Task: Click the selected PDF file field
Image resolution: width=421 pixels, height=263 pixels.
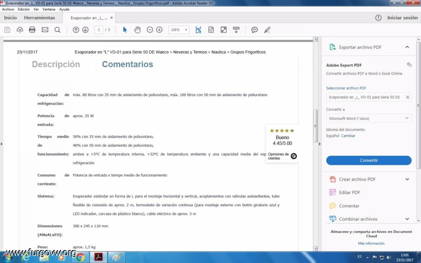Action: pos(369,97)
